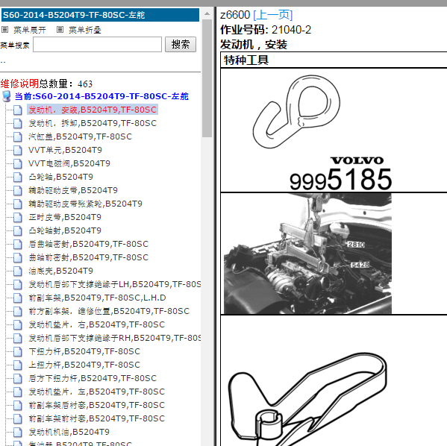This screenshot has width=447, height=446.
Task: Click document icon beside 前副车架前衬套 entry
Action: [x=18, y=418]
